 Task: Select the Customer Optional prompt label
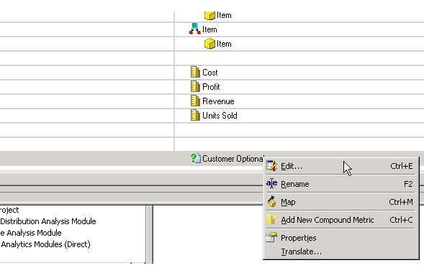233,158
